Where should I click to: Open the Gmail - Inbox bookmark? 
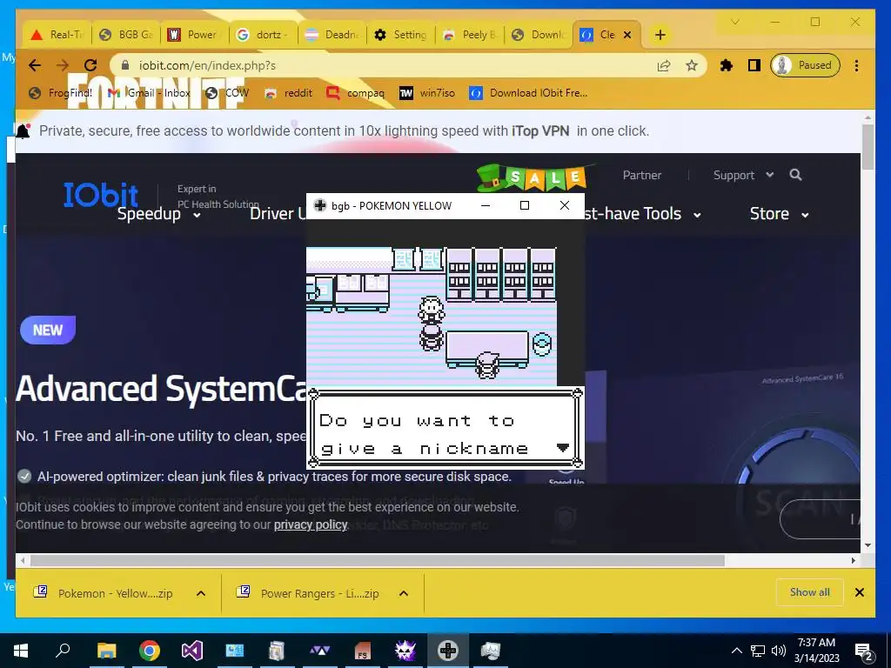point(149,92)
